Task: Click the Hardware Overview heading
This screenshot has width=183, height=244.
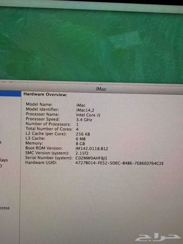Action: [45, 94]
